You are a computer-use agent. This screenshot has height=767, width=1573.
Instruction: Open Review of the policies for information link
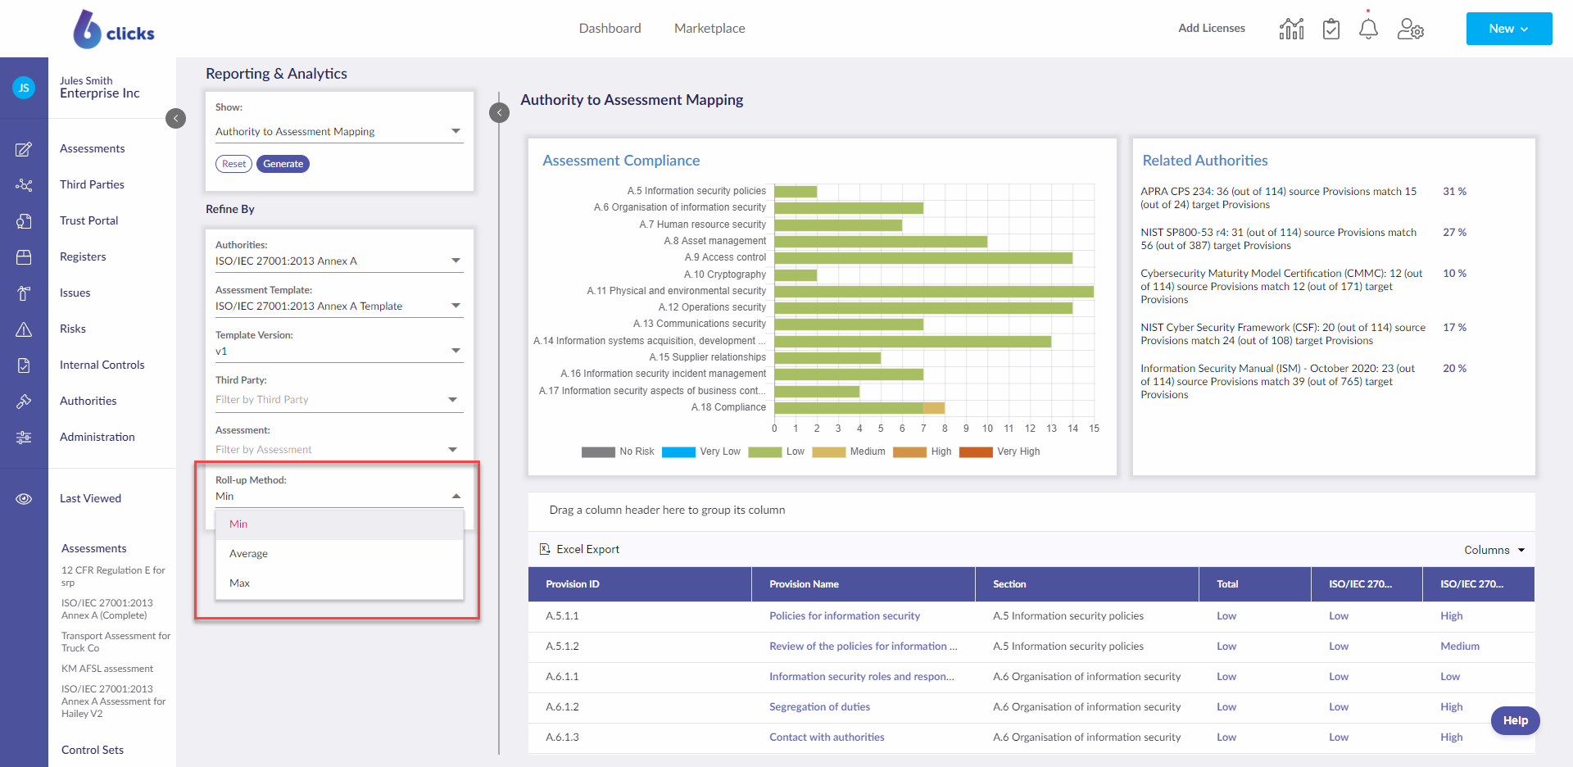tap(863, 647)
